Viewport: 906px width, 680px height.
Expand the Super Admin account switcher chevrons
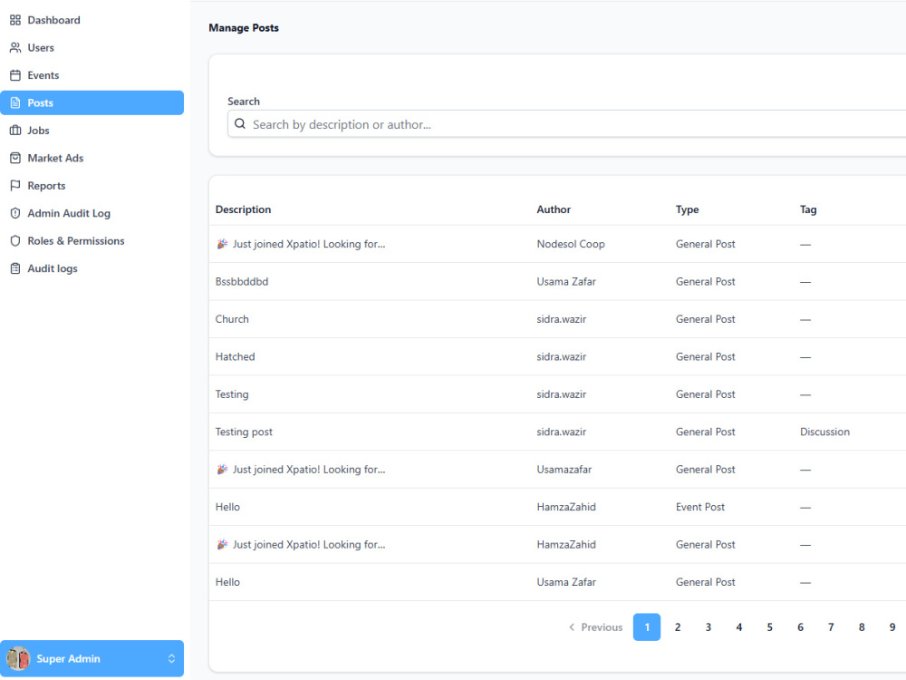click(171, 658)
